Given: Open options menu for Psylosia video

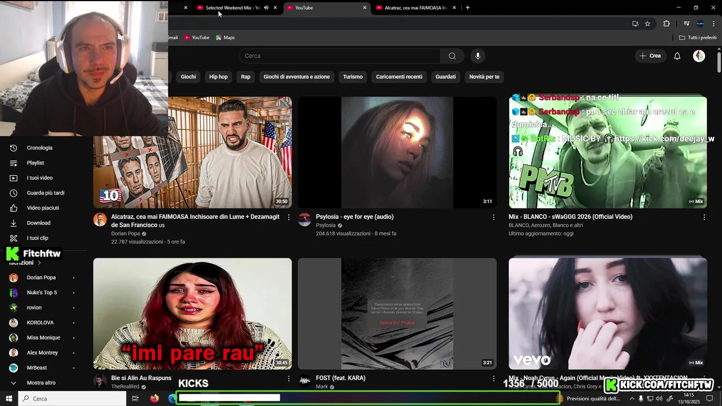Looking at the screenshot, I should click(494, 217).
